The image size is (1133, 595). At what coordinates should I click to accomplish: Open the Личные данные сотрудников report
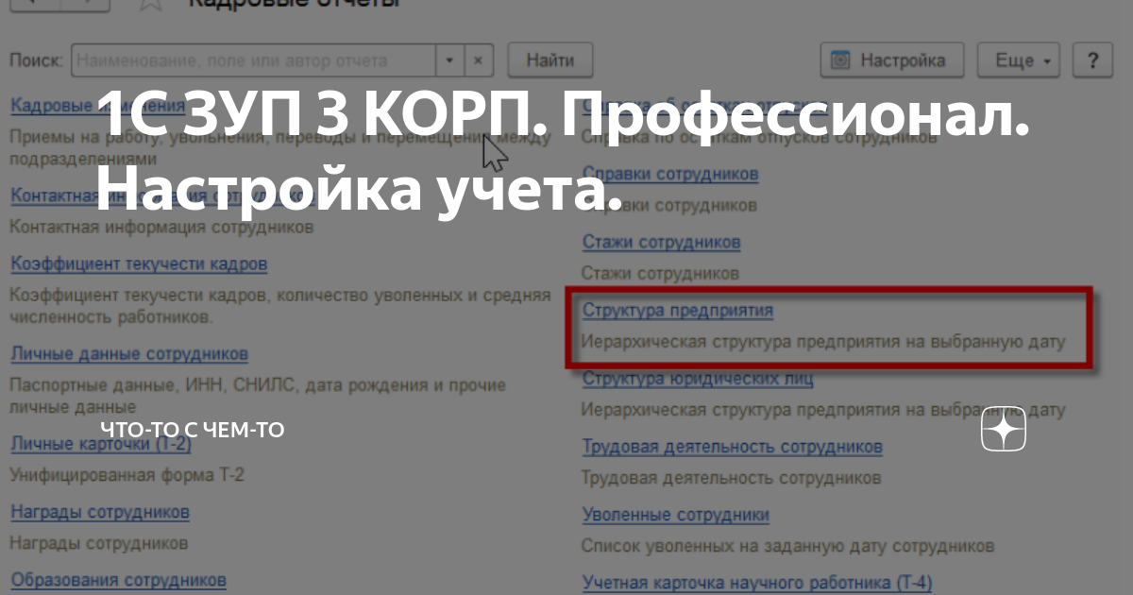129,354
